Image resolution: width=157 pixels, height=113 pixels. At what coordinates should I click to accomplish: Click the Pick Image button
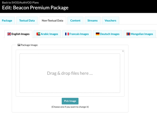point(70,101)
